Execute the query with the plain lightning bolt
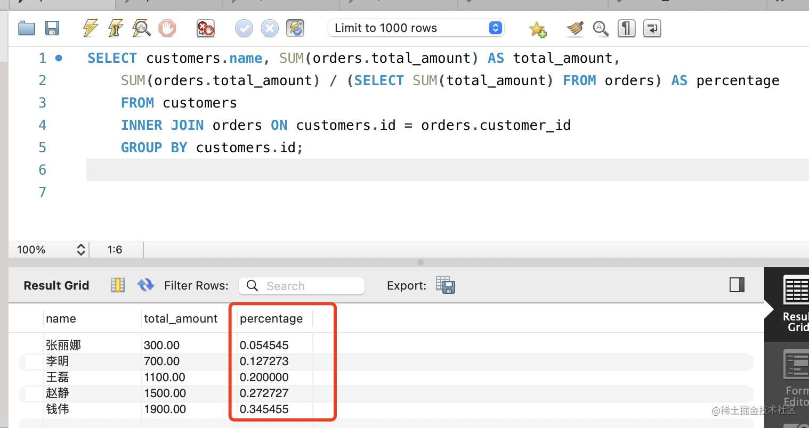 (x=91, y=28)
